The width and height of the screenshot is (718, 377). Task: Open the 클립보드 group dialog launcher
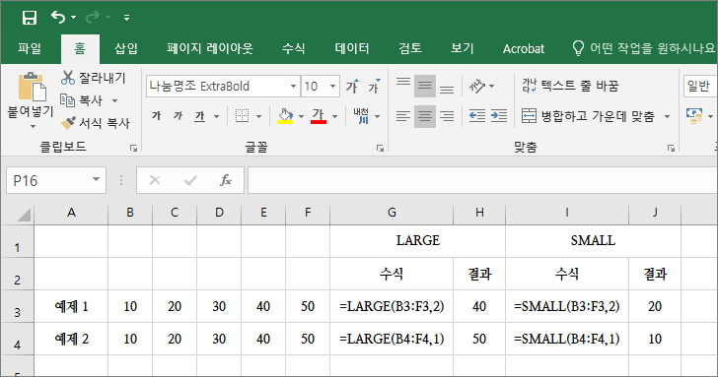[133, 148]
